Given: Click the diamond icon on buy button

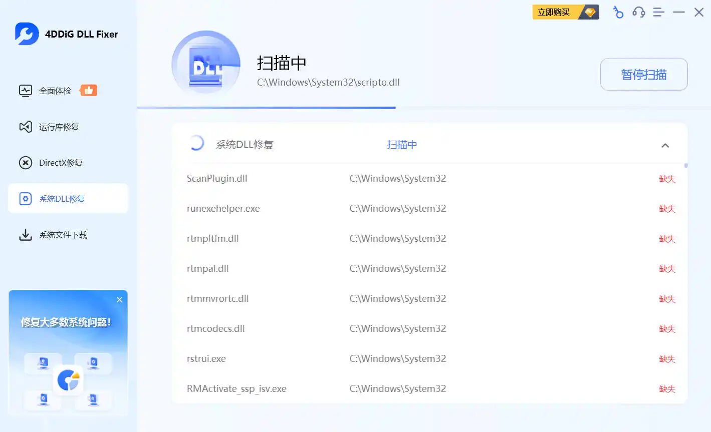Looking at the screenshot, I should click(590, 12).
